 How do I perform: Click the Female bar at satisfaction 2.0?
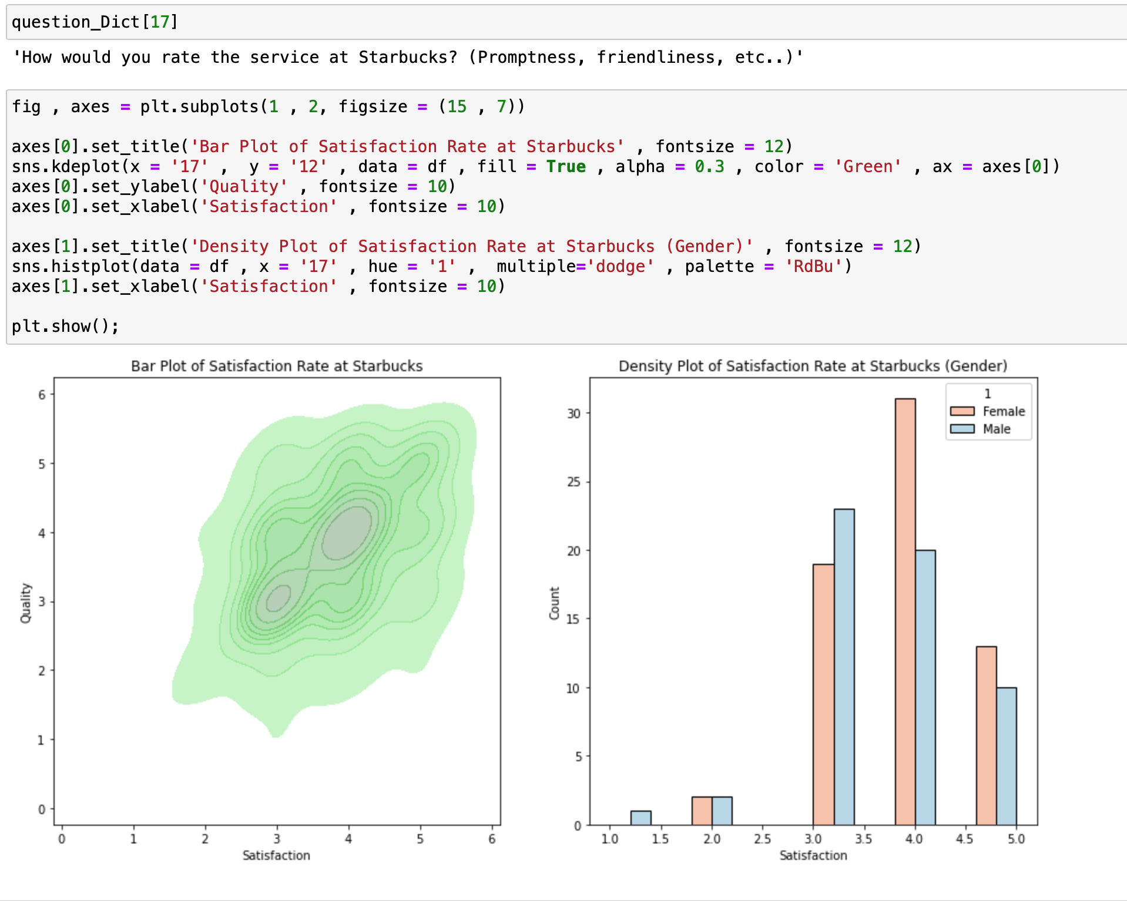702,811
